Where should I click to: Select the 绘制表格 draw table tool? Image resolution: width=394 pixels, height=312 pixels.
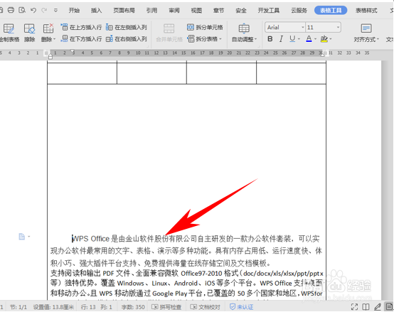[x=9, y=33]
